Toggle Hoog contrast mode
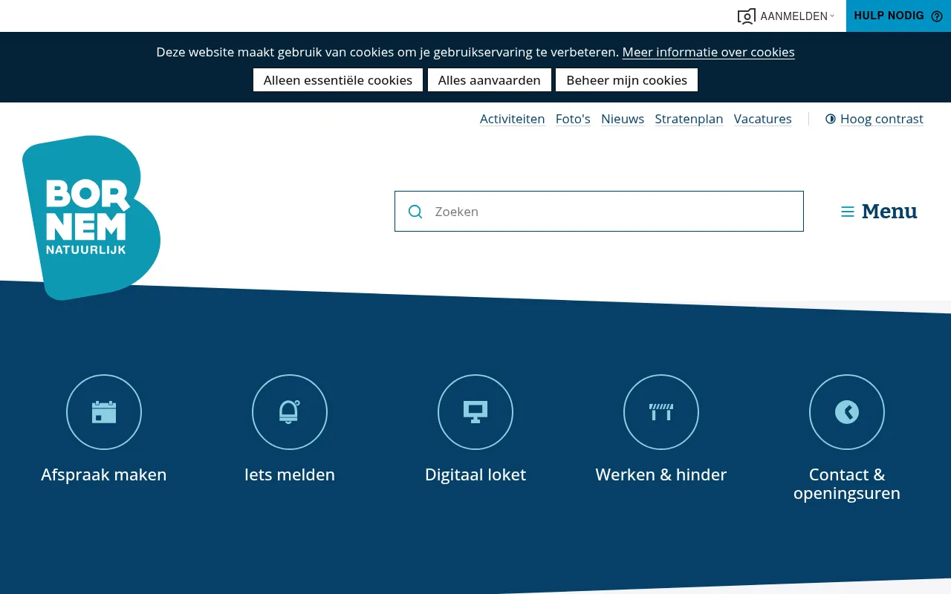 (882, 119)
